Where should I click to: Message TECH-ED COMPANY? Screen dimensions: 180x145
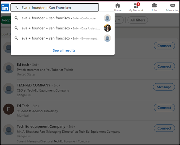pyautogui.click(x=164, y=87)
